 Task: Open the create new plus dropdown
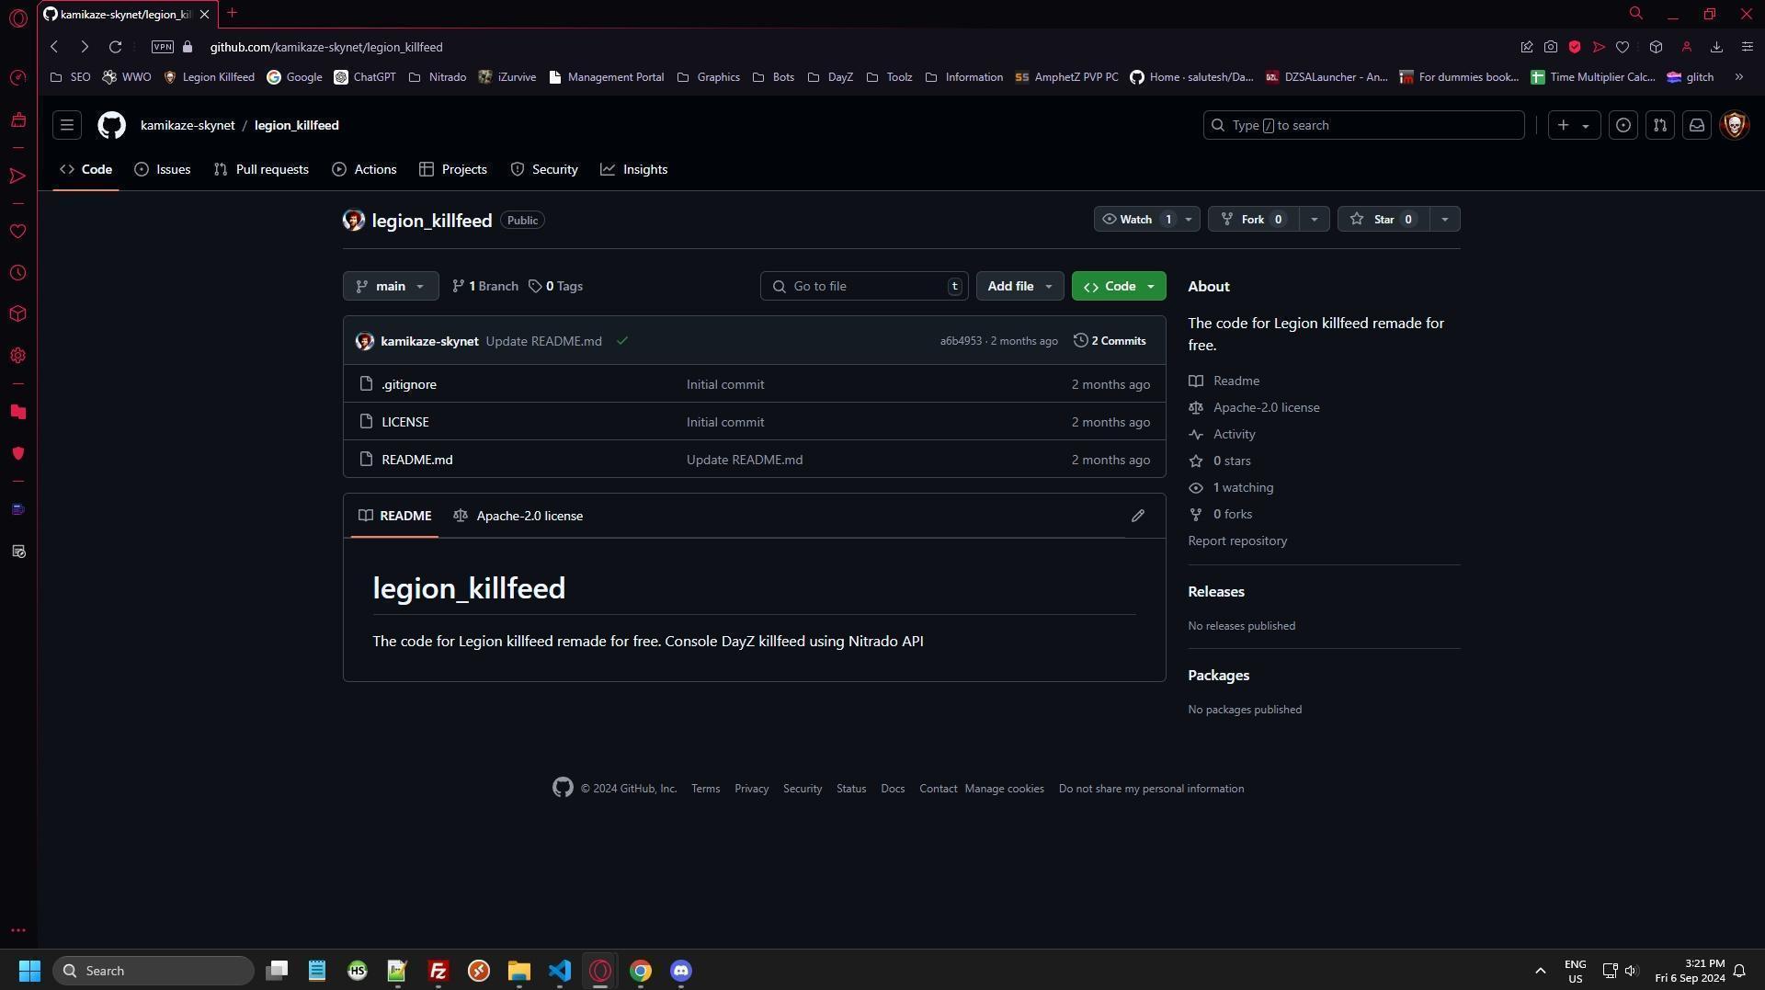click(x=1574, y=125)
